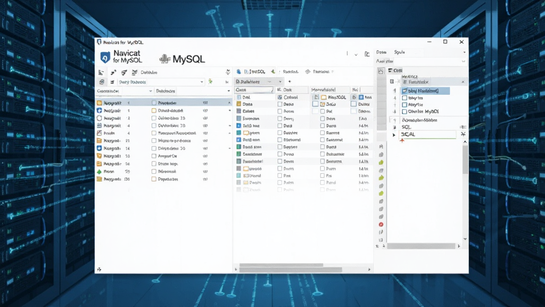The image size is (545, 307).
Task: Click the right panel horizontal scrollbar
Action: (422, 246)
